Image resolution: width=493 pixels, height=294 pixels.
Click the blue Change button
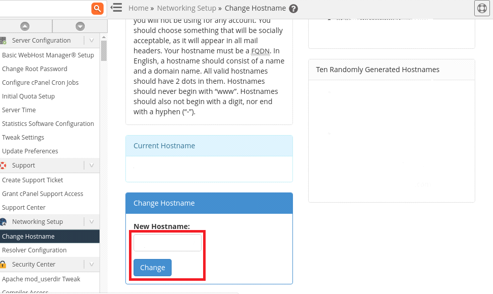point(152,268)
